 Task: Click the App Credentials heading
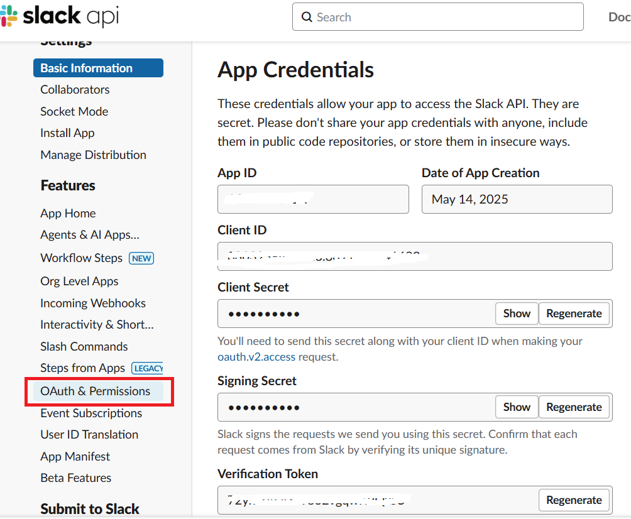(296, 70)
